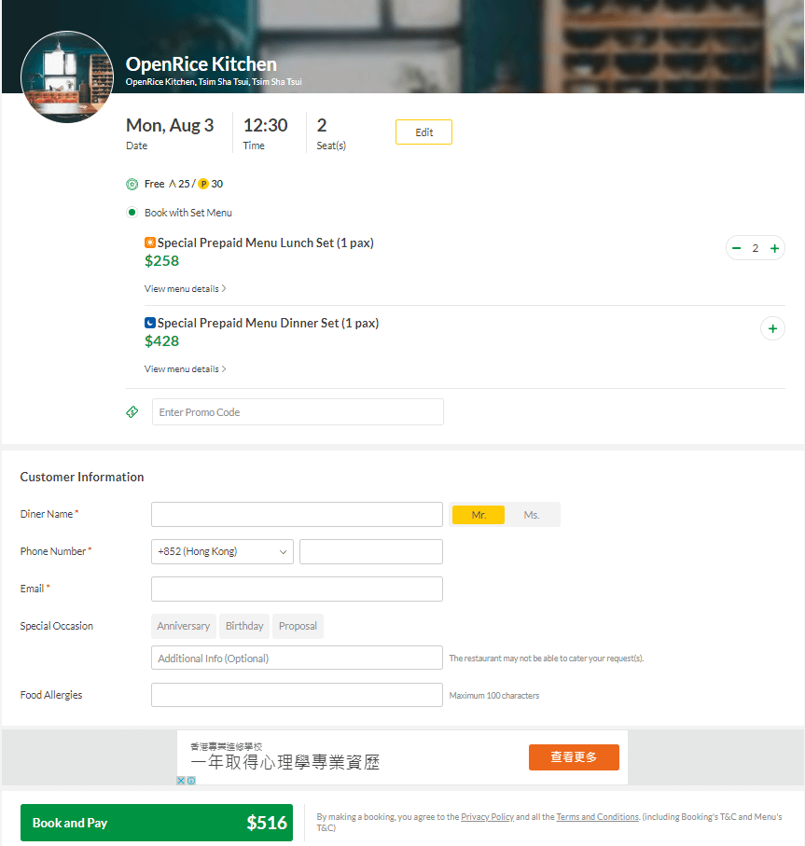Click the phone number input field

[371, 551]
